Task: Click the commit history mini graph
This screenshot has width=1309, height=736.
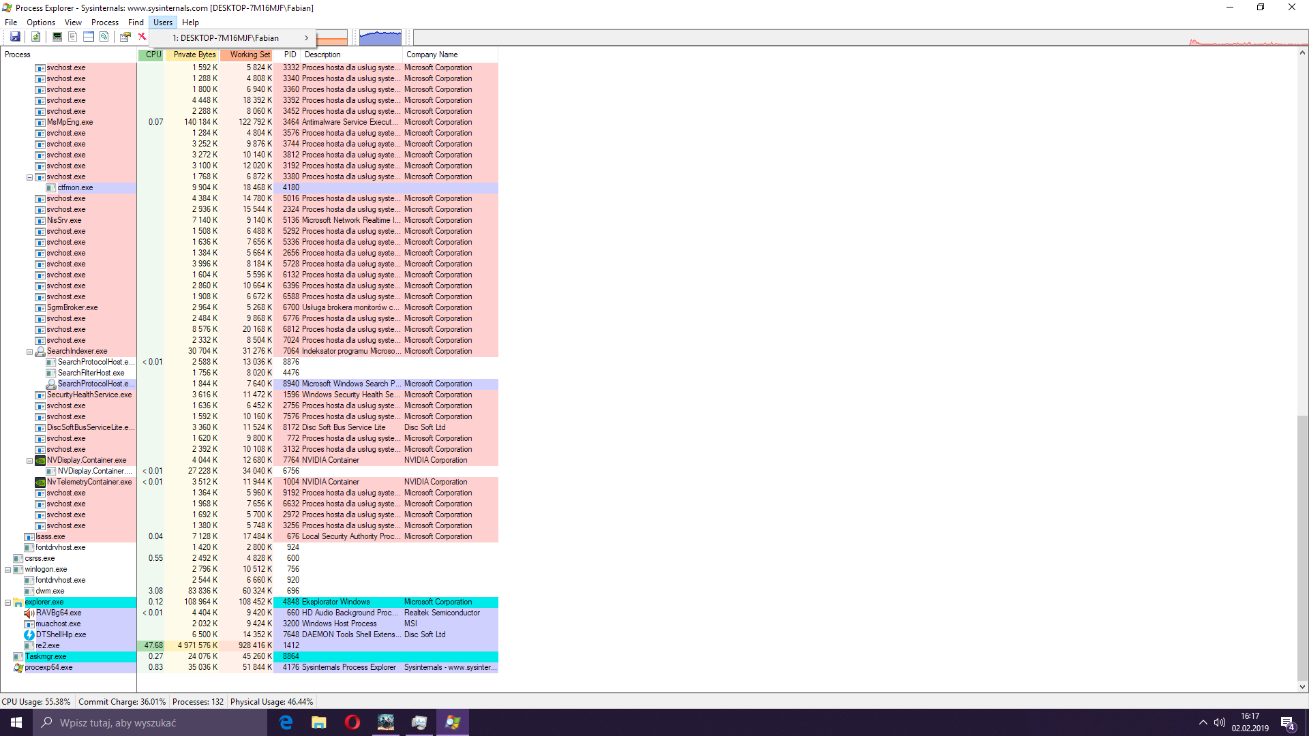Action: [380, 38]
